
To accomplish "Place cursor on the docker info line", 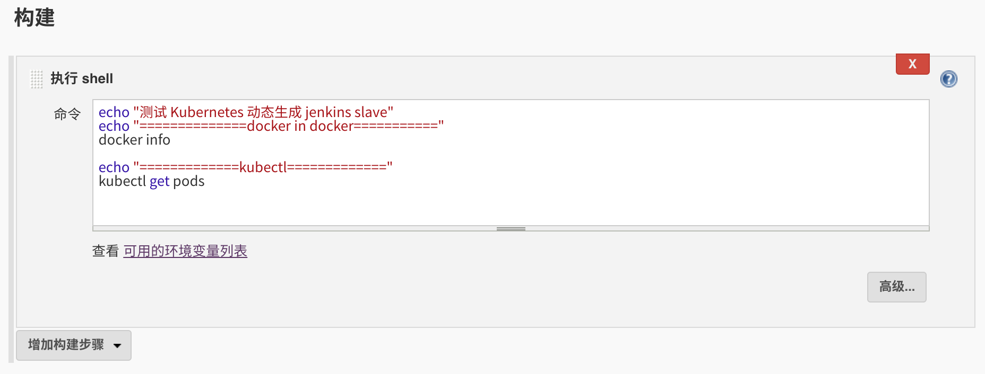I will tap(134, 140).
